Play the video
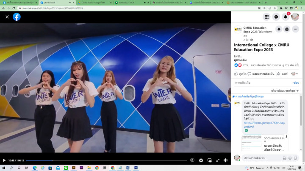The height and width of the screenshot is (171, 305). click(4, 160)
